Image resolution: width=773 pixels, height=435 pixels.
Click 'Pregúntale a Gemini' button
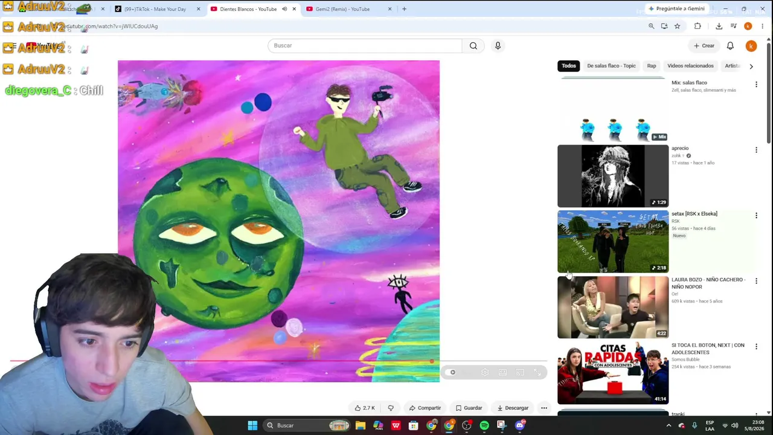coord(676,9)
